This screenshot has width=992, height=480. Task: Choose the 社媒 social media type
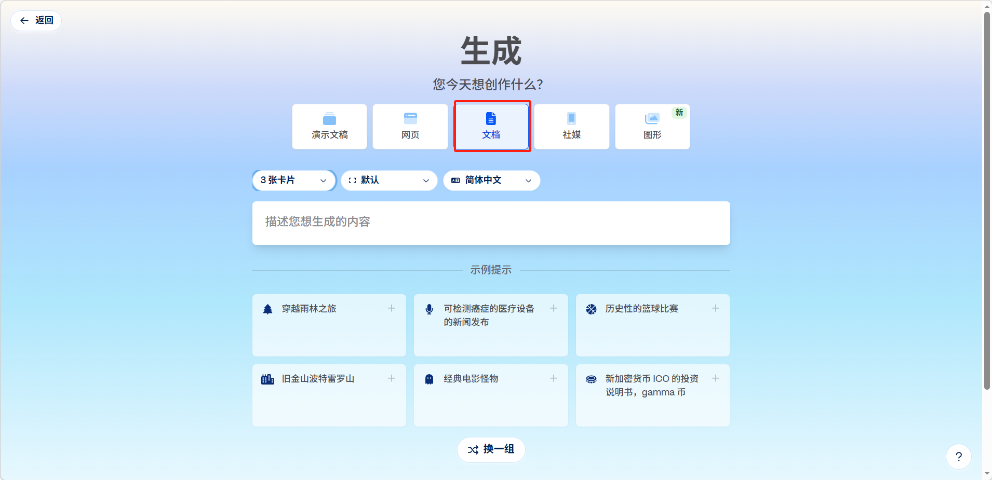(571, 127)
